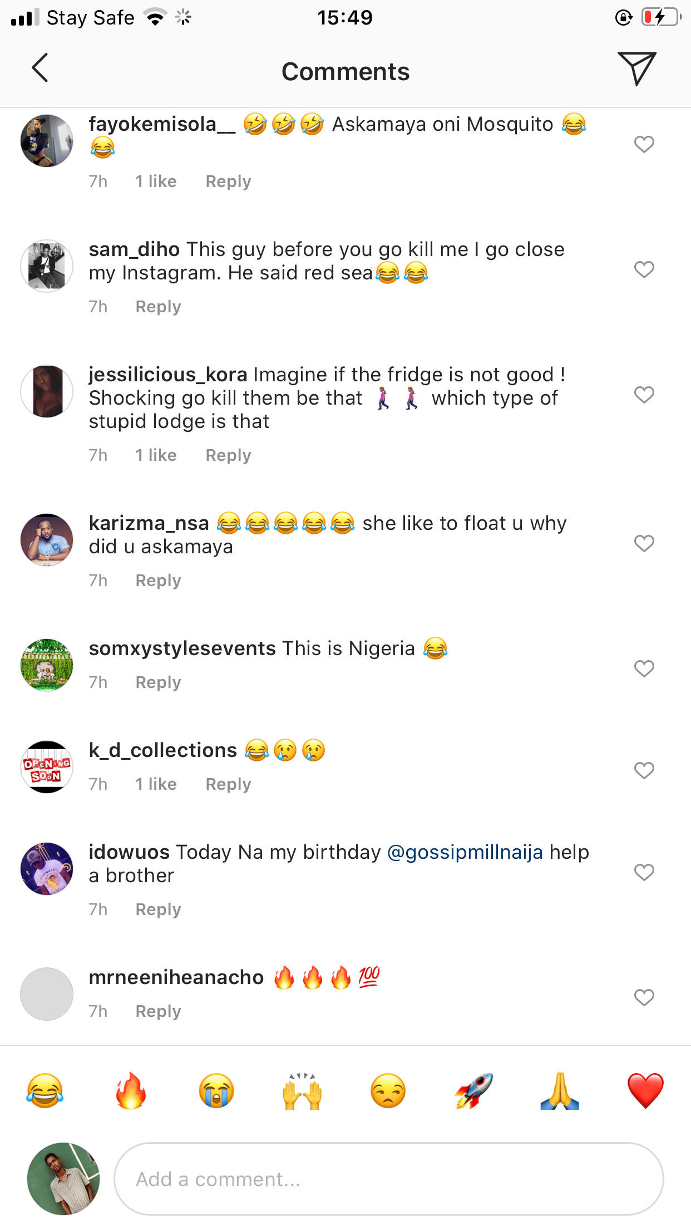Heart the comment from mrneeniheanacho
Screen dimensions: 691x1229
(x=644, y=997)
